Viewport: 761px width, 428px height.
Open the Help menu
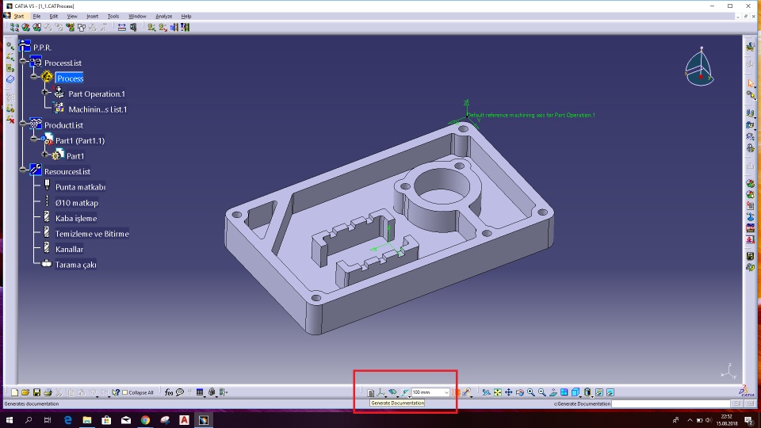click(x=185, y=16)
